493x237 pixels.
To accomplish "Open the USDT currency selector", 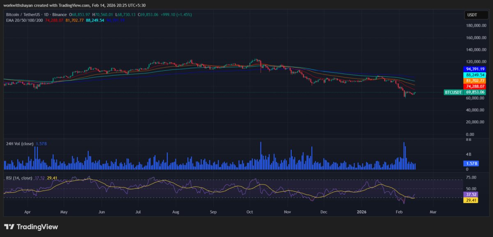I will (471, 15).
